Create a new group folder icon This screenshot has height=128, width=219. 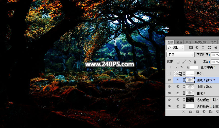click(211, 112)
